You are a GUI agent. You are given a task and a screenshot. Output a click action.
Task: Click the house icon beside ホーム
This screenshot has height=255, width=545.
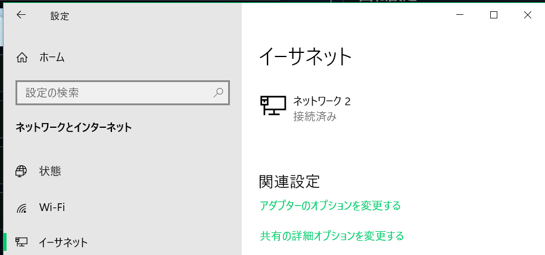coord(22,58)
